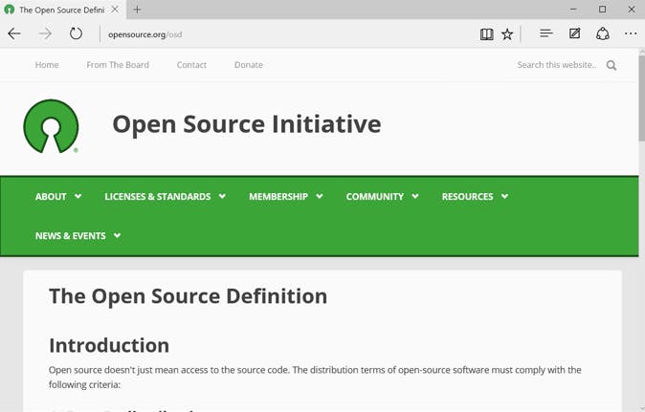Viewport: 645px width, 412px height.
Task: Click The Open Source Definition heading
Action: 188,296
